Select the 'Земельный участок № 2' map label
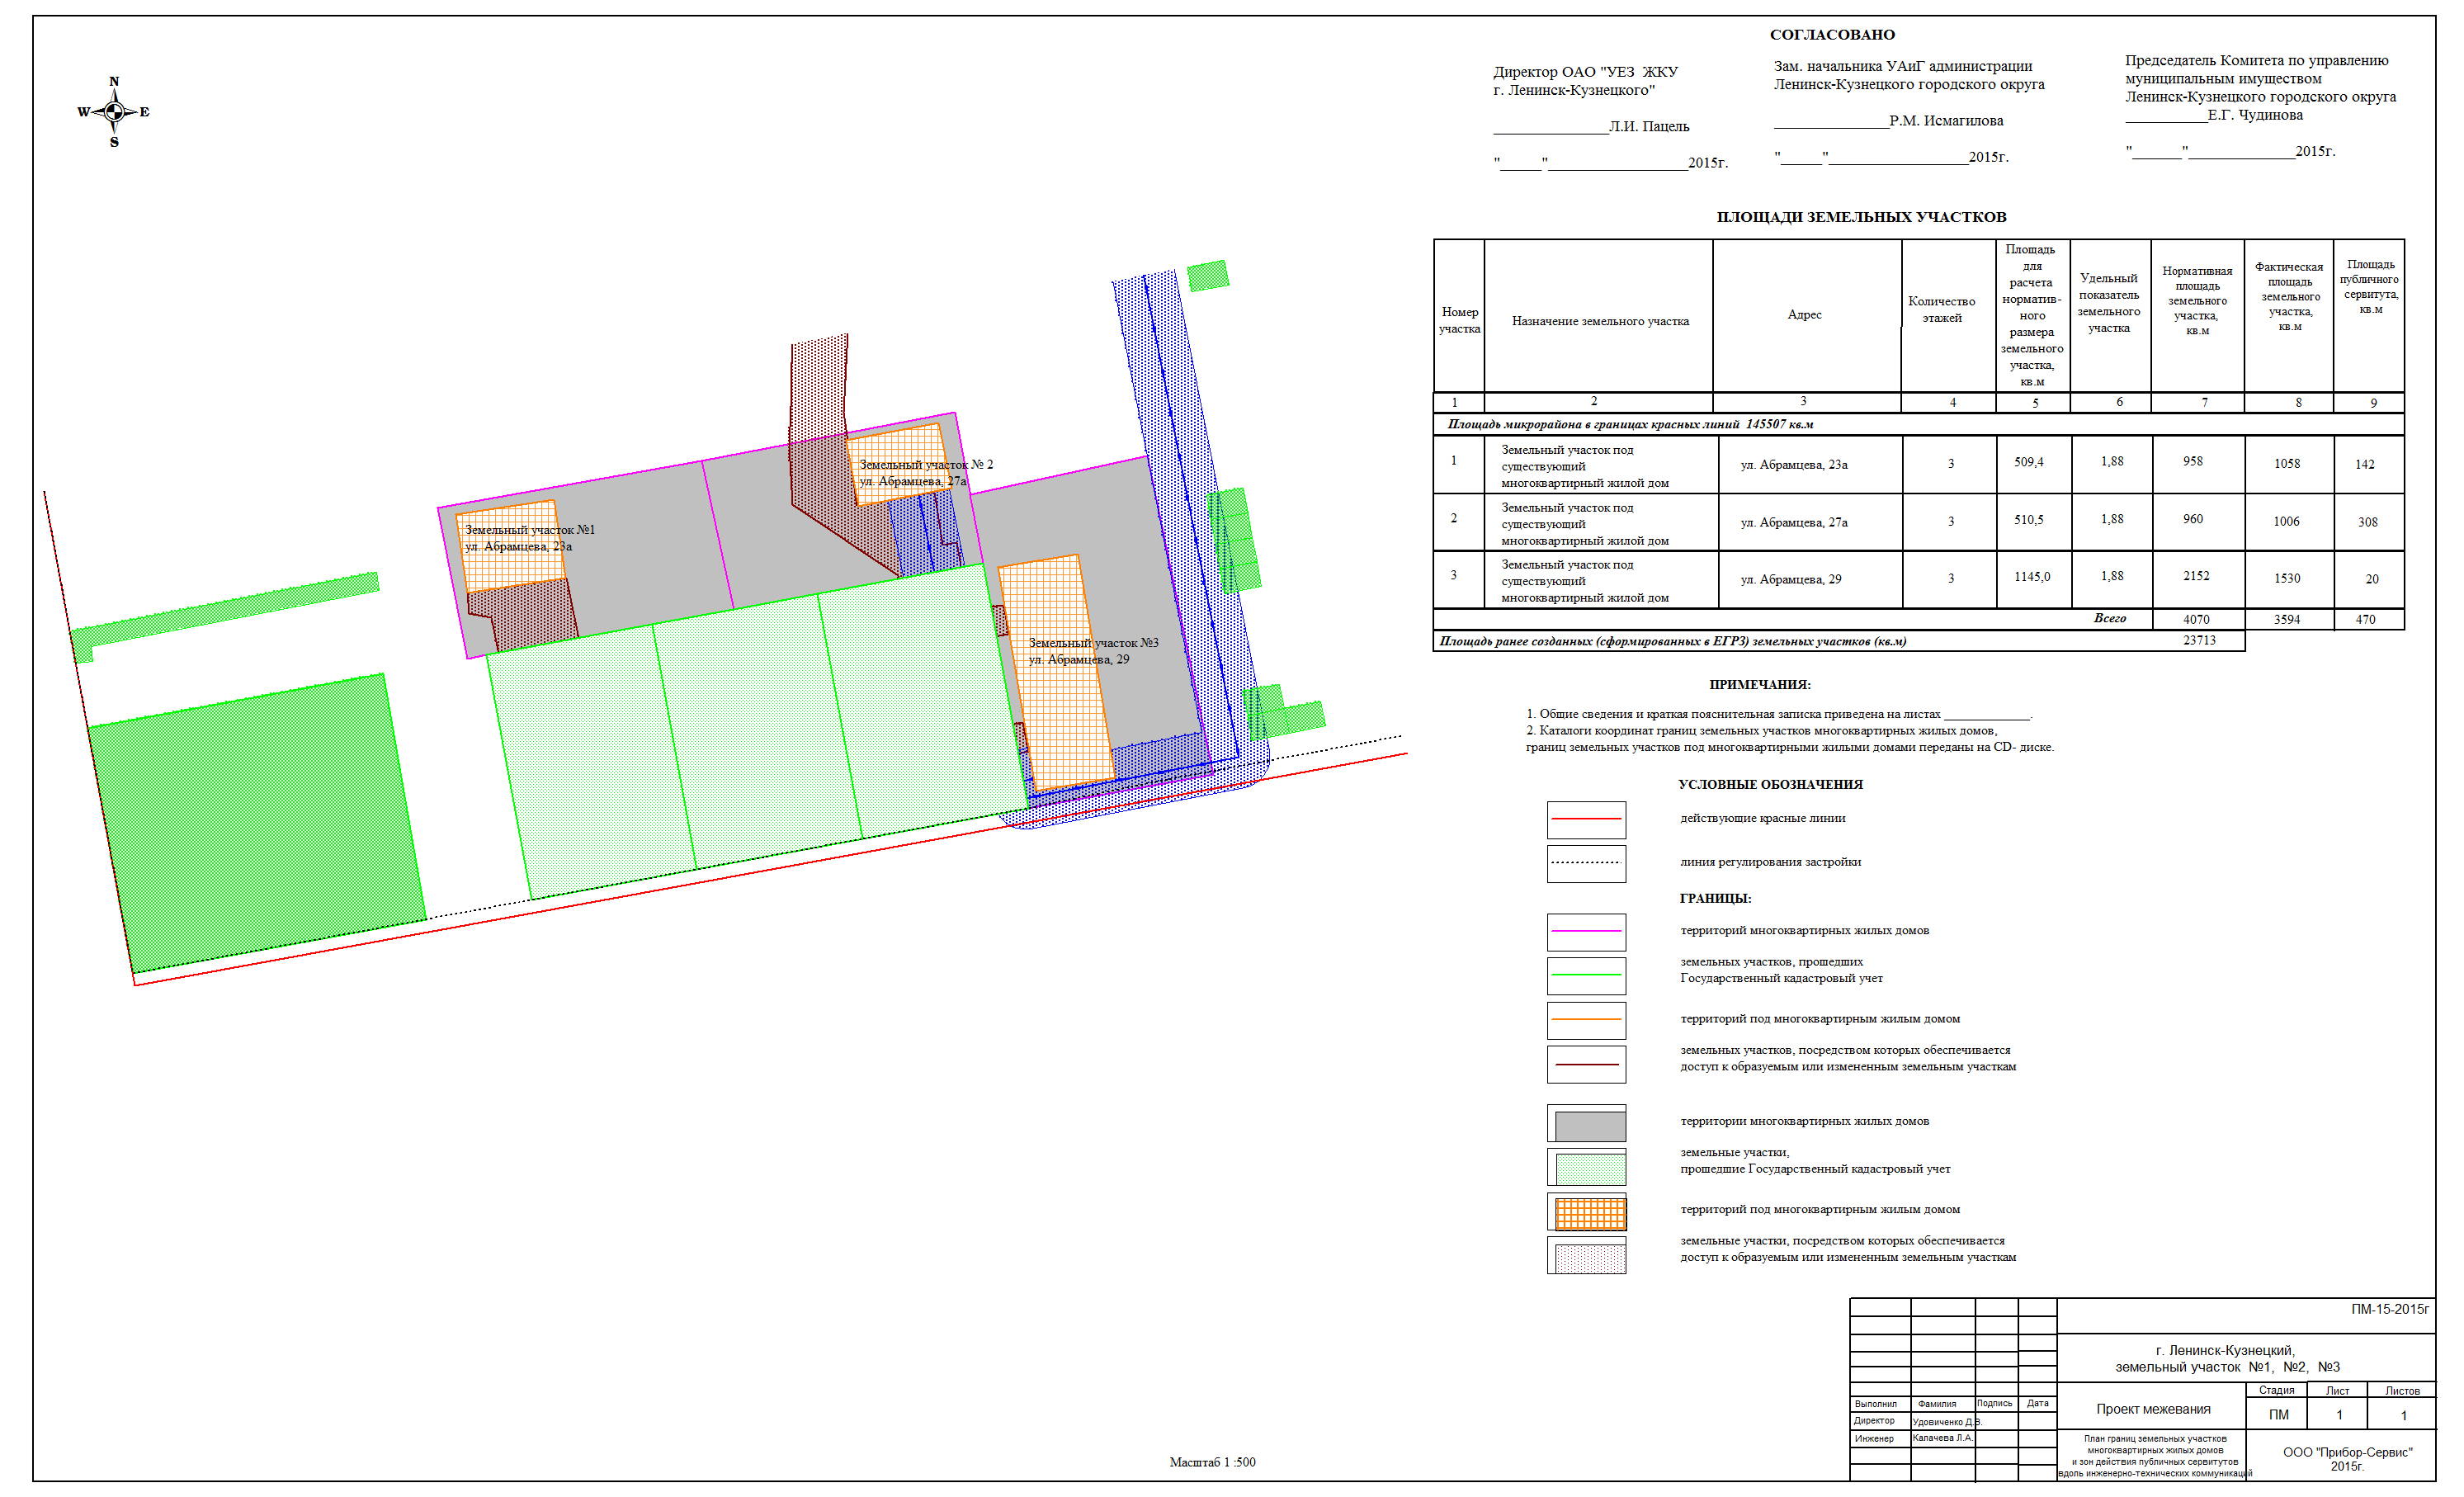 click(x=925, y=465)
